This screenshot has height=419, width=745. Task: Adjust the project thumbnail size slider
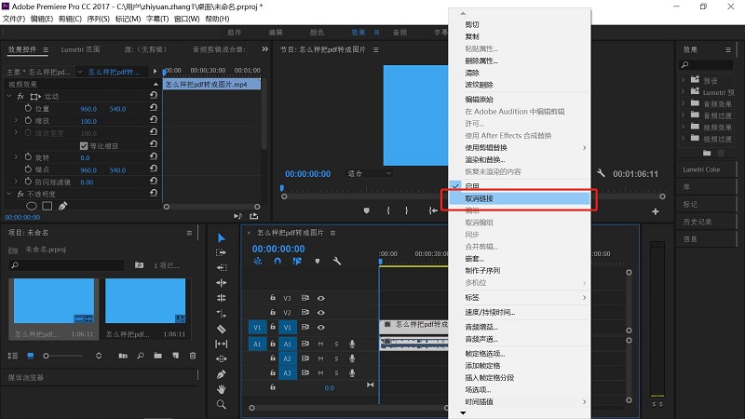coord(46,356)
